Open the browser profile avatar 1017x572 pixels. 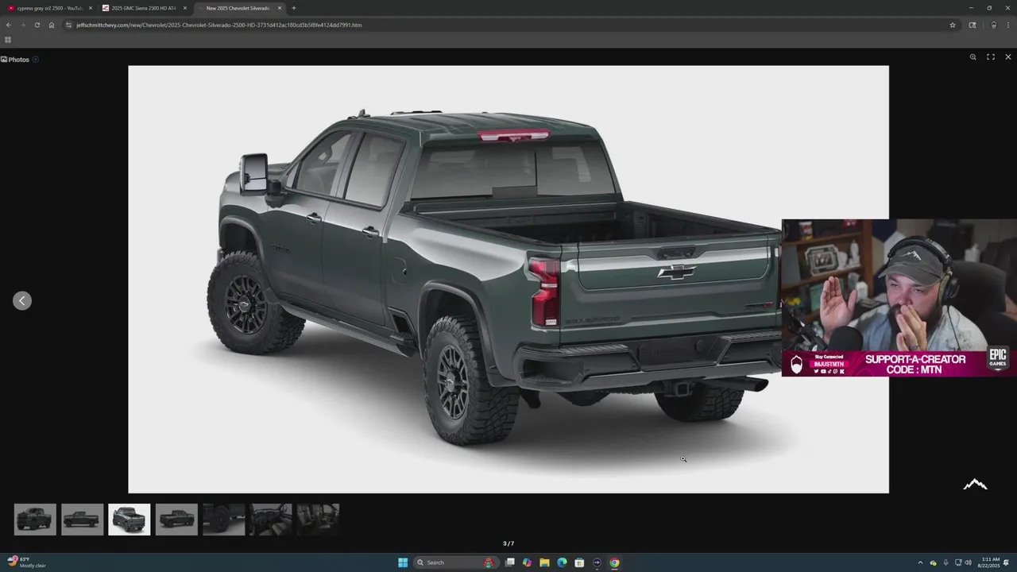(993, 25)
